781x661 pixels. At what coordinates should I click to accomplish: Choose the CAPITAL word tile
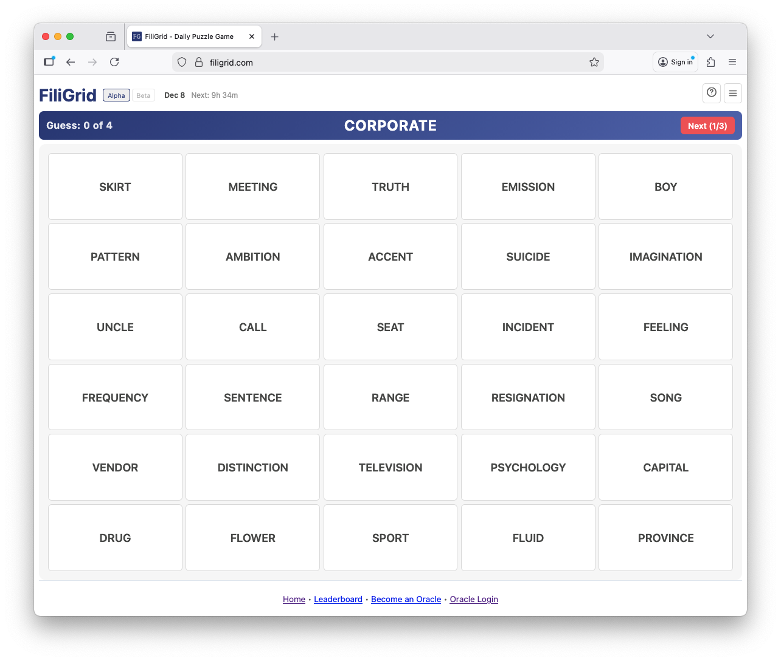point(665,467)
